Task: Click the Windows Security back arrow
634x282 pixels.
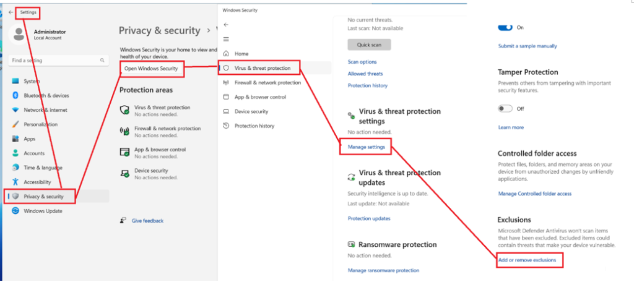Action: pos(226,25)
